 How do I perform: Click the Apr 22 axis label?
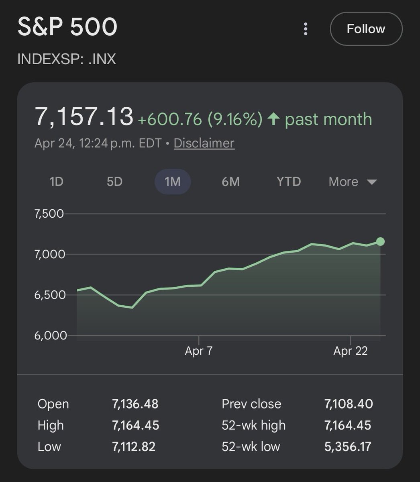(x=351, y=351)
